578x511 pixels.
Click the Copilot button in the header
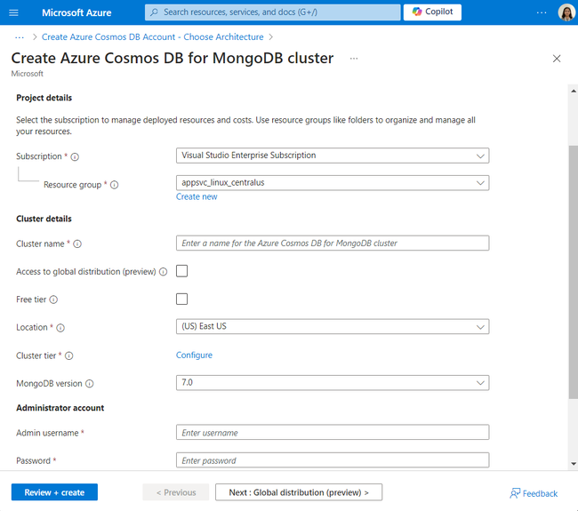(432, 12)
